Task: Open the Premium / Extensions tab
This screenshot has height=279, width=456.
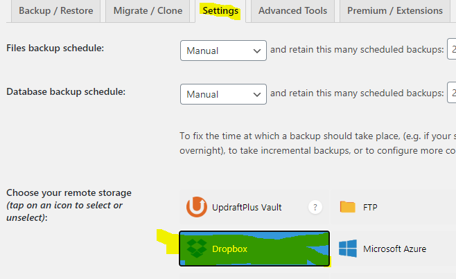Action: pos(394,11)
